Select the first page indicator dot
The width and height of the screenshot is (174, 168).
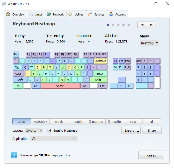(108, 25)
